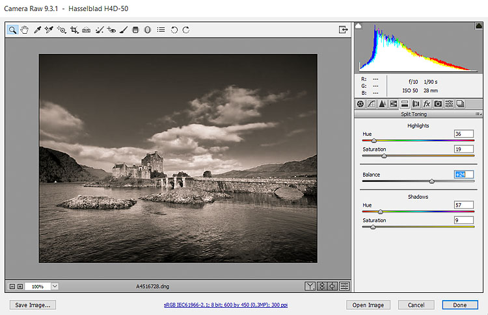Activate the Crop tool
The image size is (488, 315).
tap(74, 30)
